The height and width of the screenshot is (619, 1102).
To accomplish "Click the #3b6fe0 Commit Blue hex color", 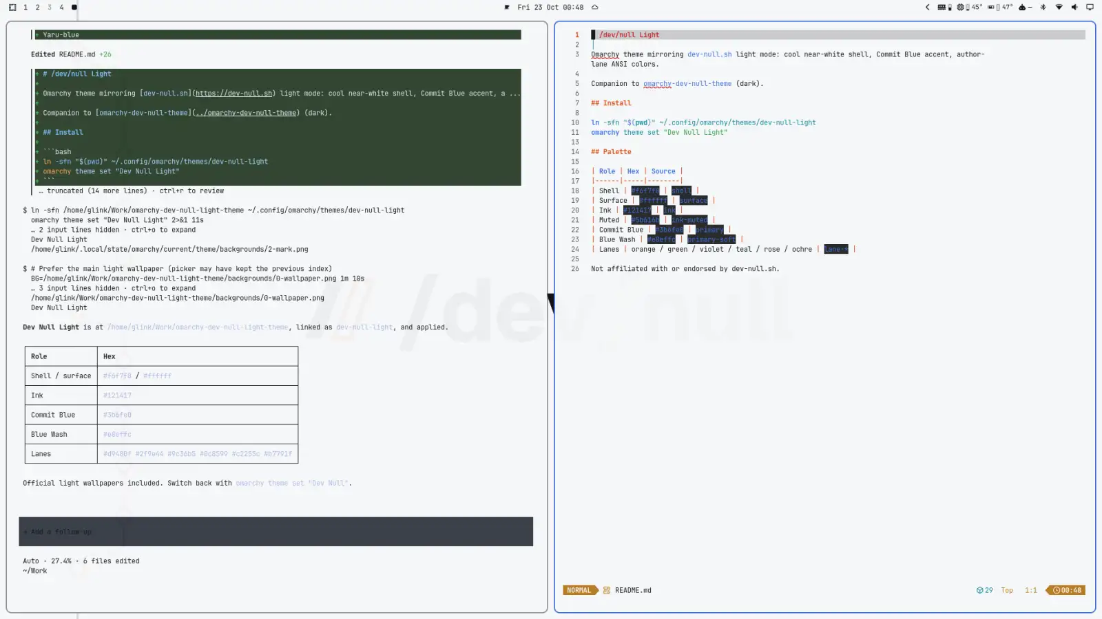I will click(x=117, y=415).
